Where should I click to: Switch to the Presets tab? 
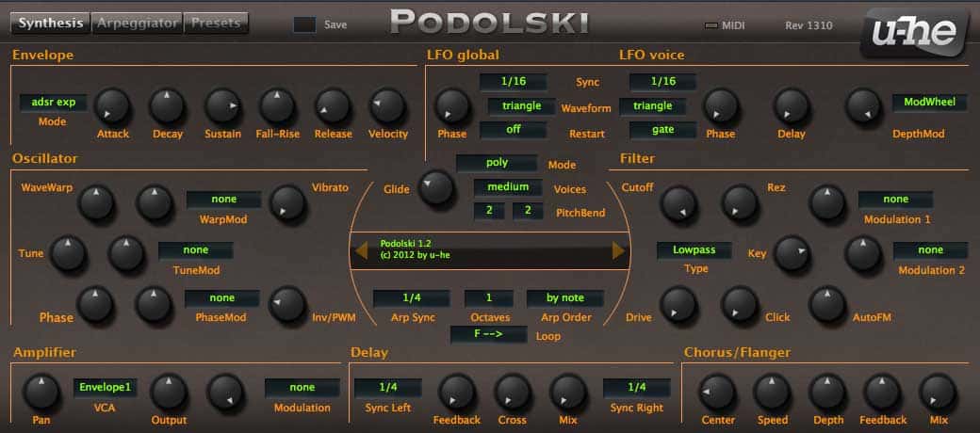click(x=216, y=23)
